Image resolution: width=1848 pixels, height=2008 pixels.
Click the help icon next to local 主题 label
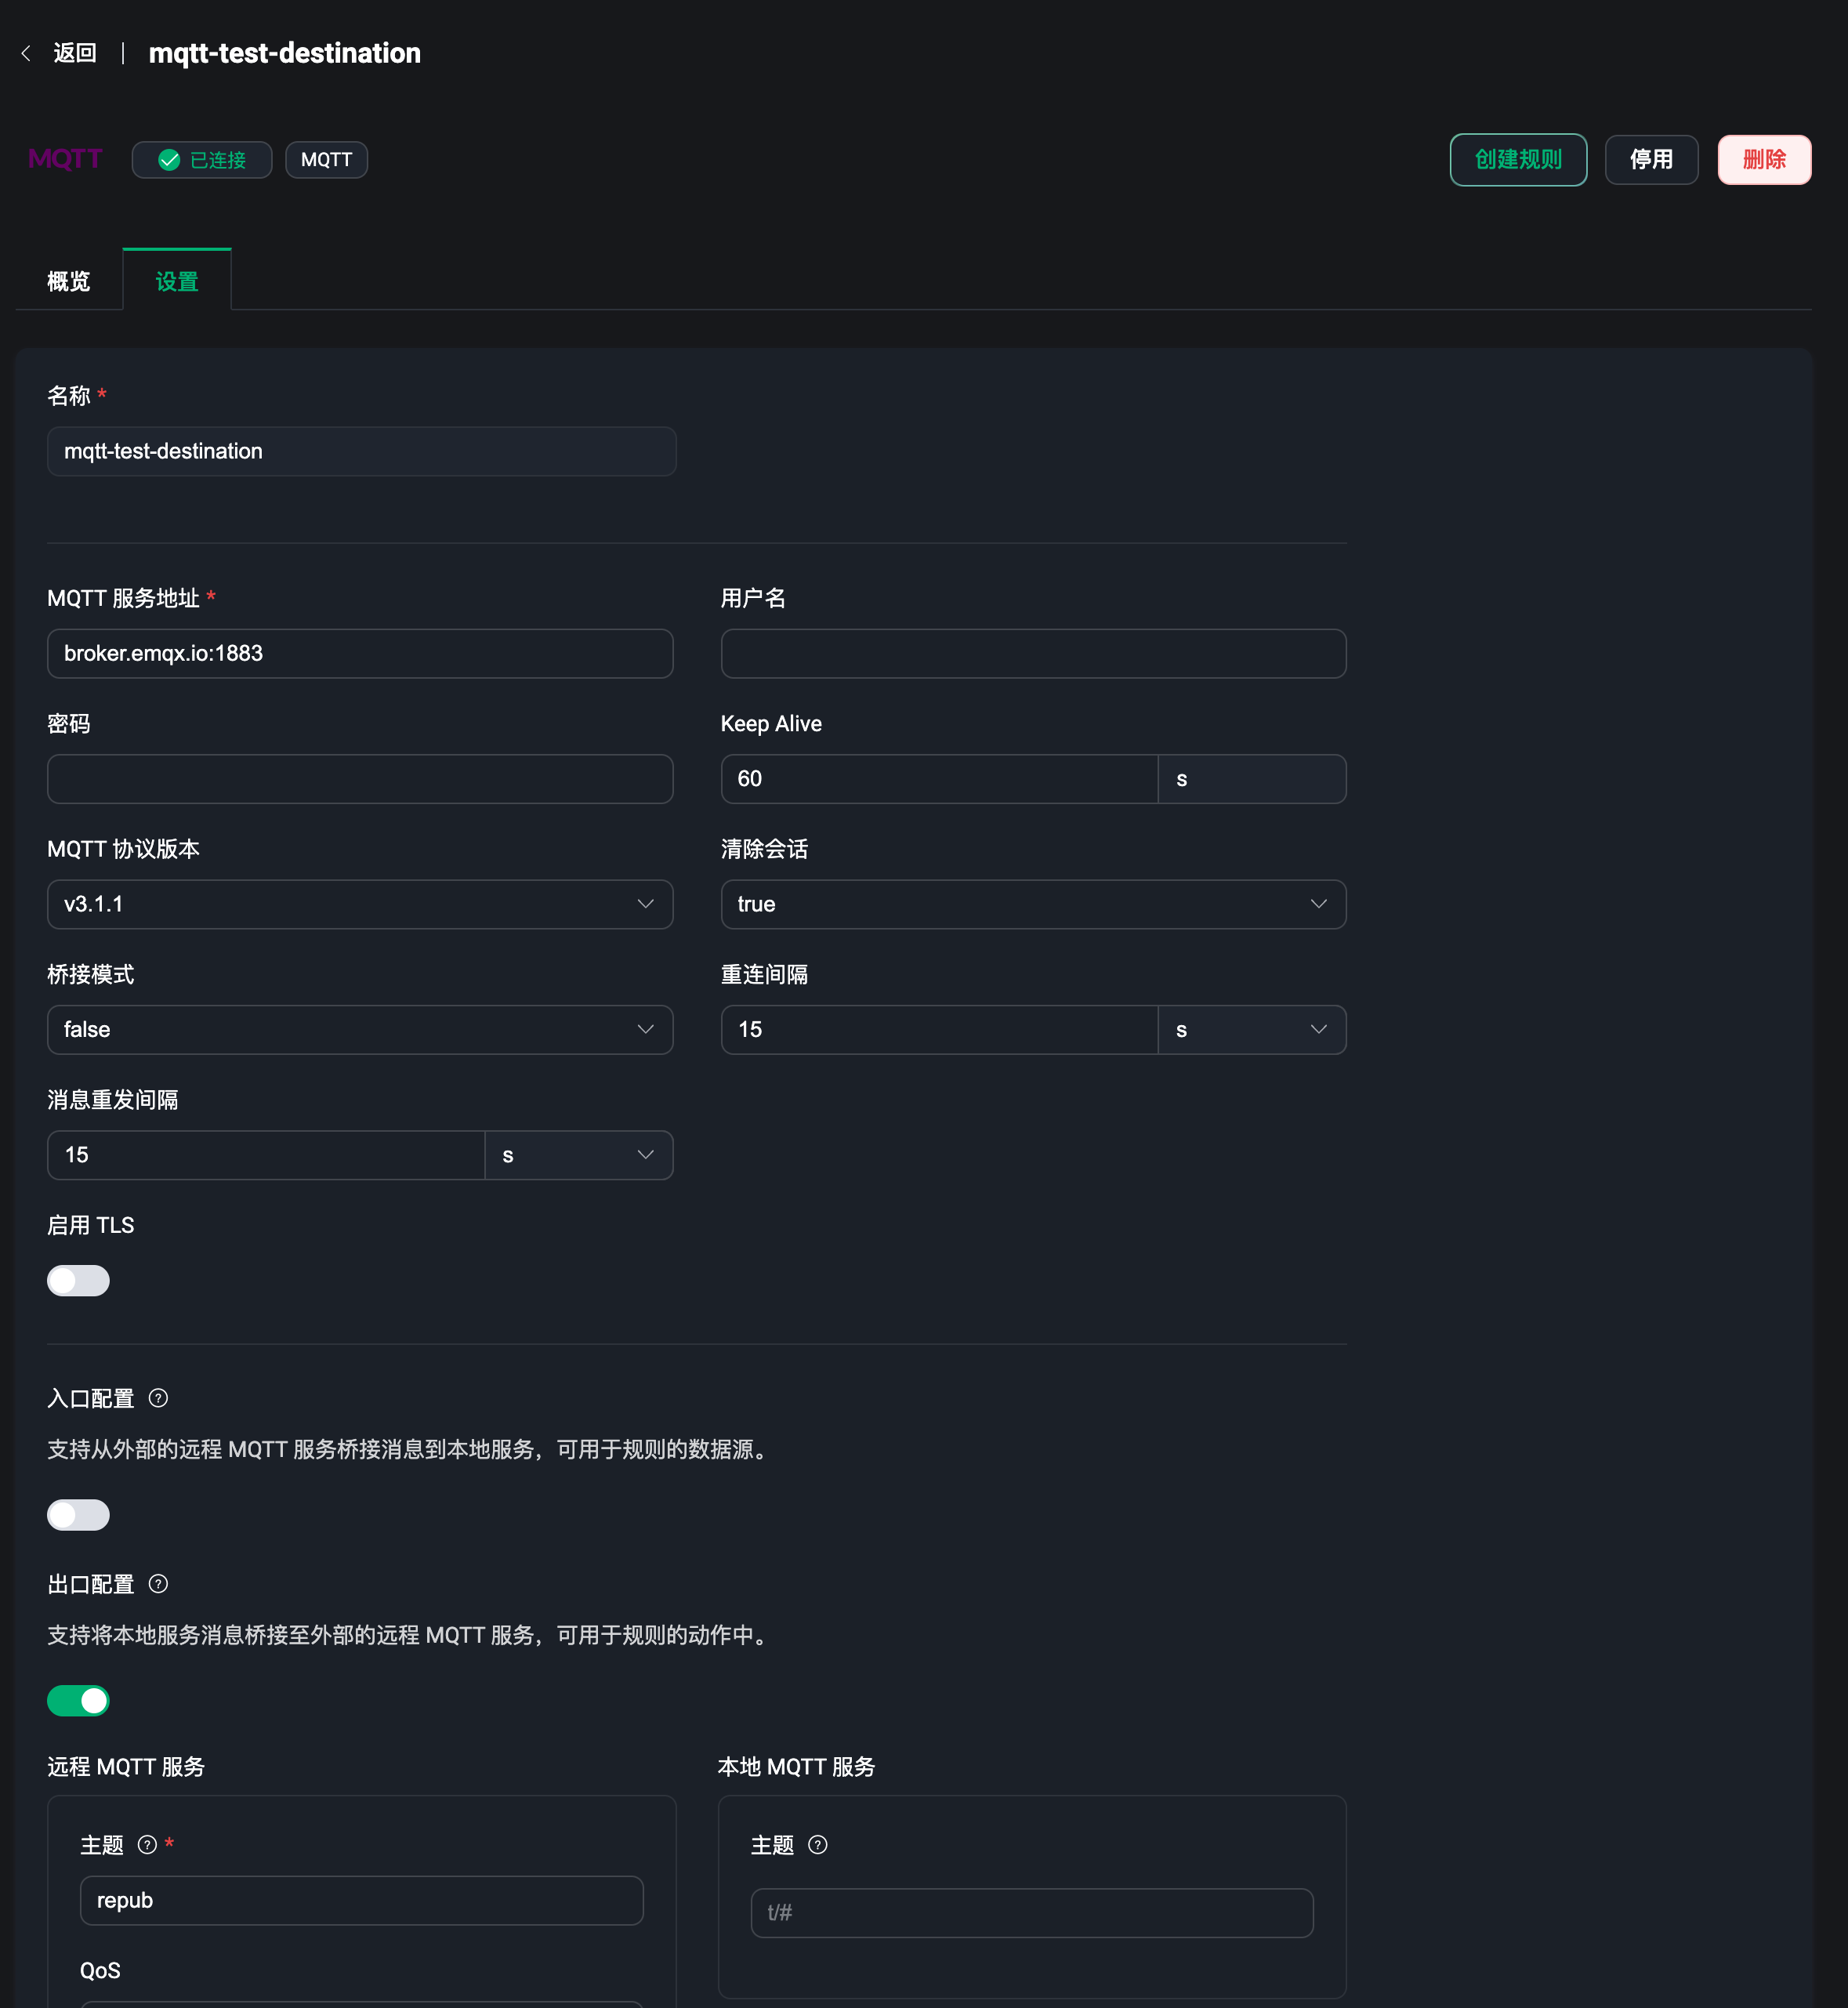tap(817, 1844)
